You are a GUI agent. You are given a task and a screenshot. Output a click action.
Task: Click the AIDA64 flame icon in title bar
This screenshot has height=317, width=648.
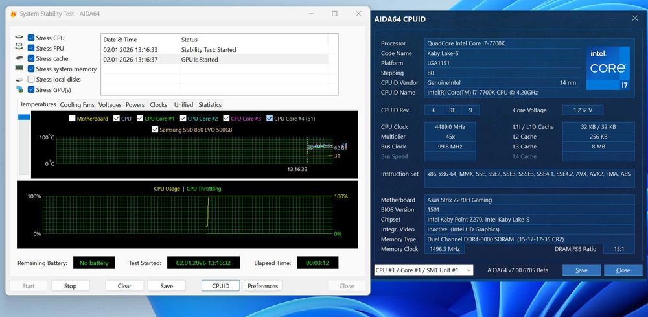[x=13, y=14]
